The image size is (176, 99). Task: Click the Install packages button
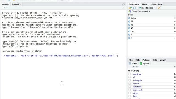(133, 64)
